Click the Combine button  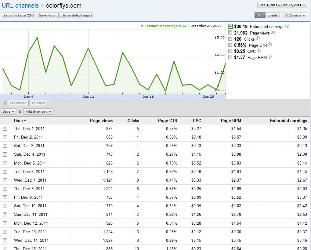pos(18,103)
